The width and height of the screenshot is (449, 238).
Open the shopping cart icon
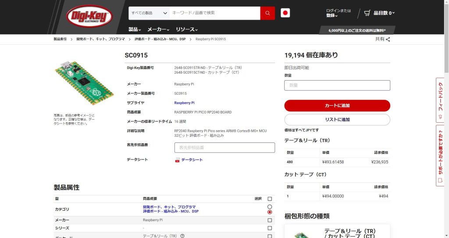(x=367, y=13)
